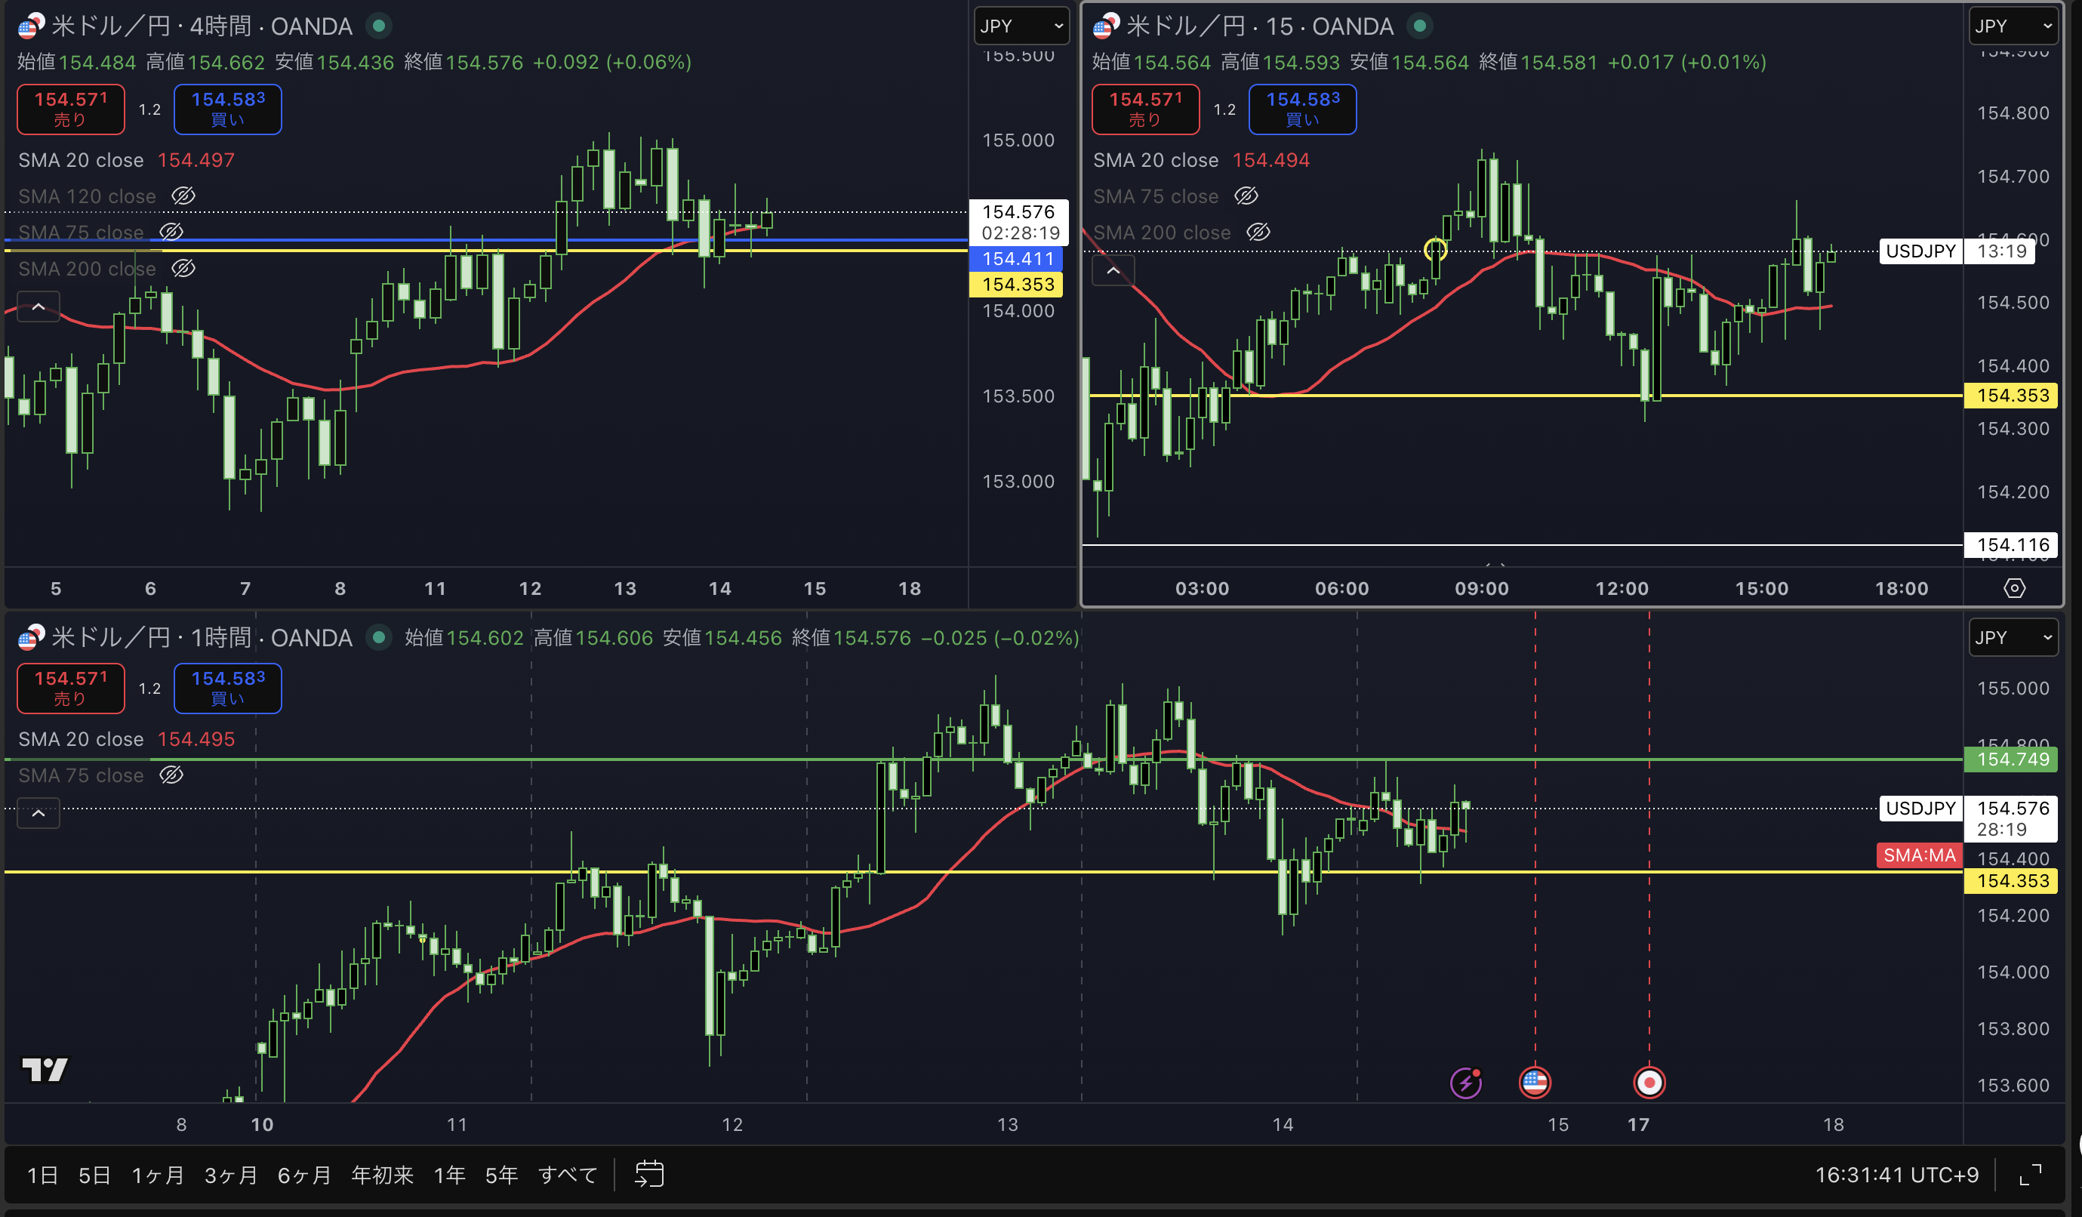Select the 年初来 time range

[x=382, y=1175]
